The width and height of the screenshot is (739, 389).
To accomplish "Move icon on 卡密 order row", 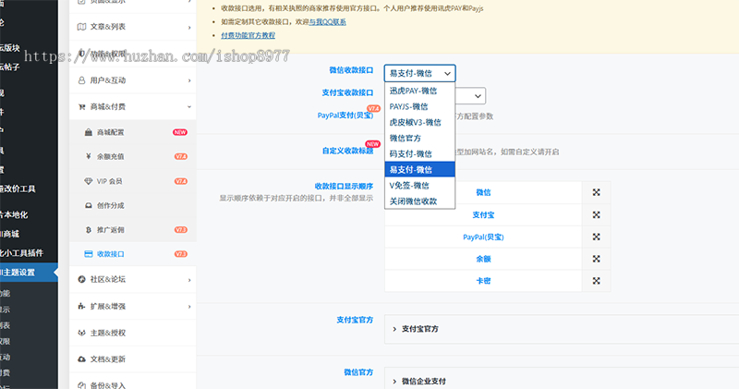I will click(x=596, y=281).
